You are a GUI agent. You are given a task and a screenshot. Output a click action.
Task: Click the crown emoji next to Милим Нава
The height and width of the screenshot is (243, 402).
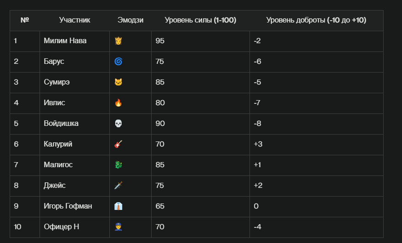click(x=118, y=41)
